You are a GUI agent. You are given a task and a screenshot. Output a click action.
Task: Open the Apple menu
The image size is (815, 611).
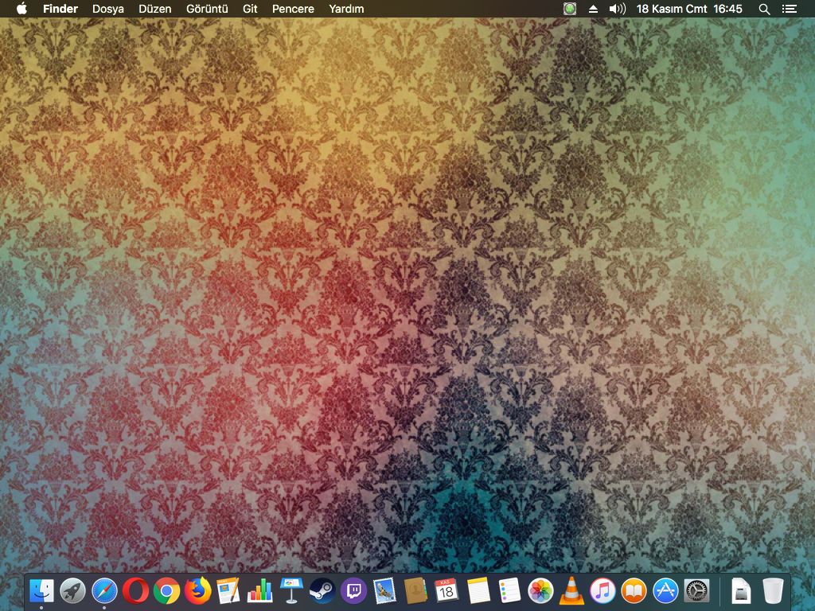[21, 9]
